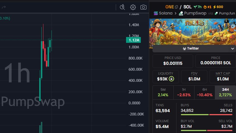Open chart settings gear icon
This screenshot has height=133, width=236.
pos(133,7)
